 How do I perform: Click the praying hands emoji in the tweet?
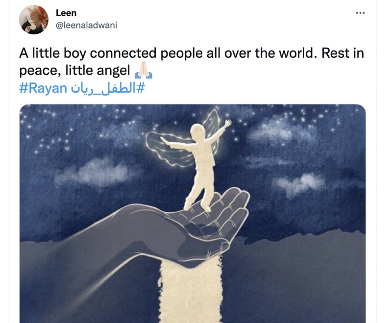click(x=144, y=70)
